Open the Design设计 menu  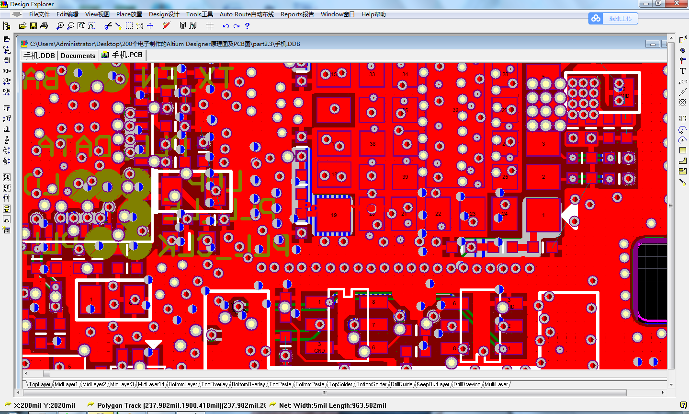(164, 14)
